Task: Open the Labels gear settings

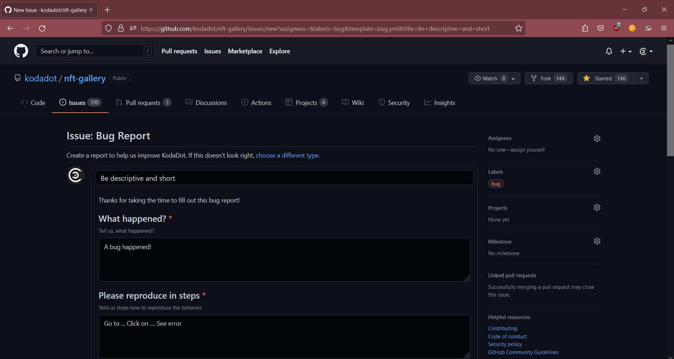Action: click(x=597, y=171)
